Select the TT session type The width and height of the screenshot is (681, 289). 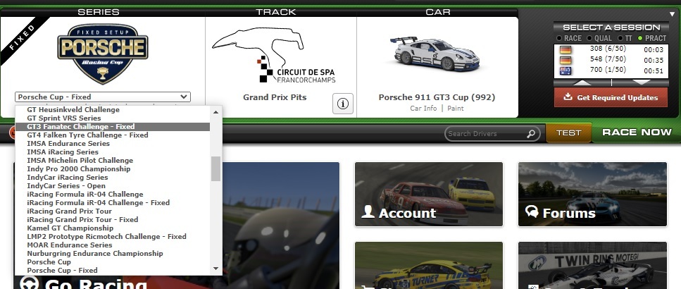(x=625, y=38)
